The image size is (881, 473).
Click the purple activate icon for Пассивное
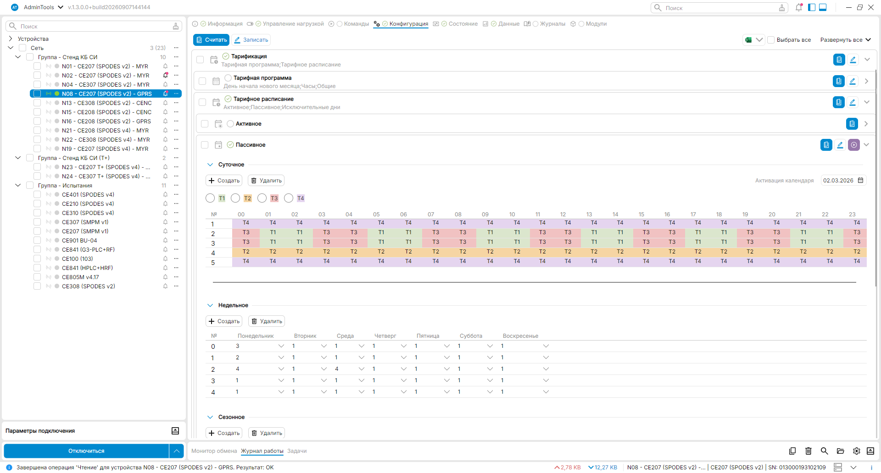pyautogui.click(x=854, y=145)
